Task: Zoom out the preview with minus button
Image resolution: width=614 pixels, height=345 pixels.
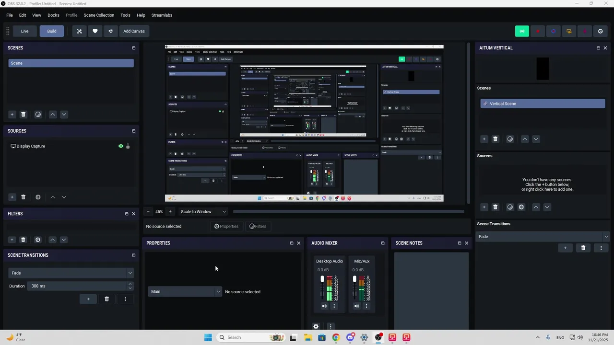Action: click(148, 211)
